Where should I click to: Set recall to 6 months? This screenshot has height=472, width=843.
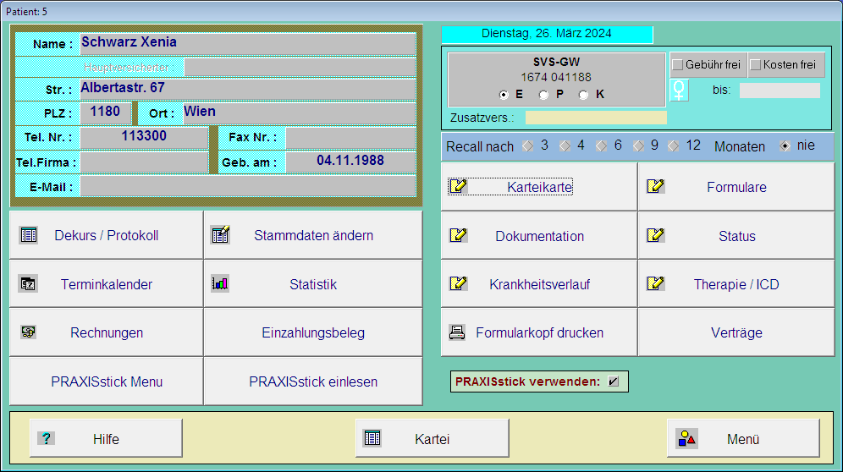(x=602, y=146)
